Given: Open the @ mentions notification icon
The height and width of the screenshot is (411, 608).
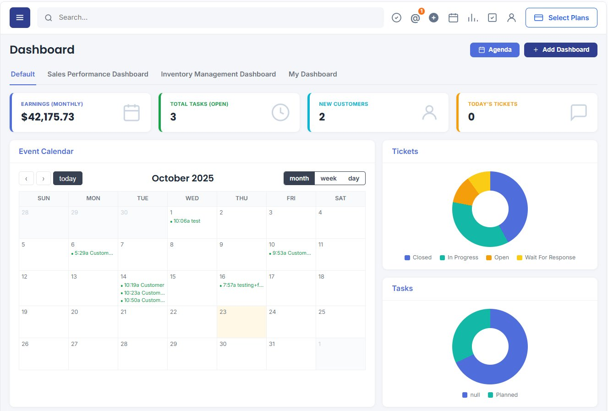Looking at the screenshot, I should (x=415, y=18).
